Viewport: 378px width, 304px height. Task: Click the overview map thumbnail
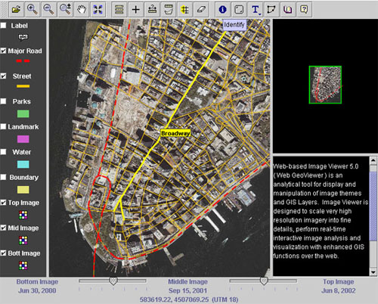tap(325, 85)
